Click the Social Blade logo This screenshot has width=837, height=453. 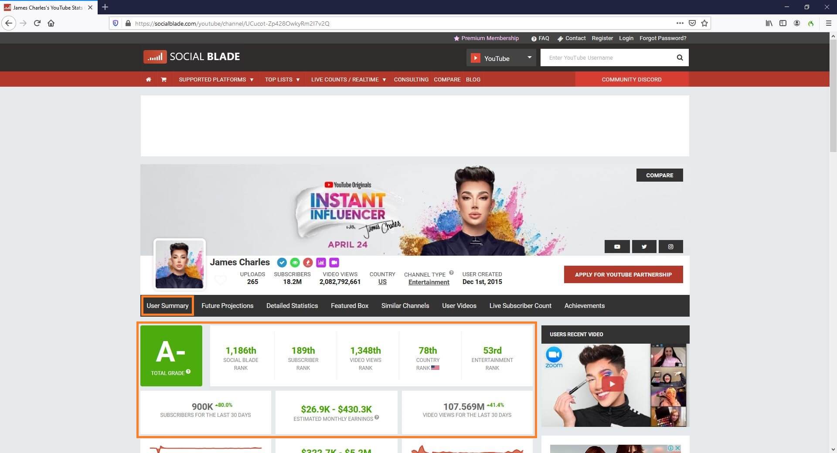(x=192, y=57)
